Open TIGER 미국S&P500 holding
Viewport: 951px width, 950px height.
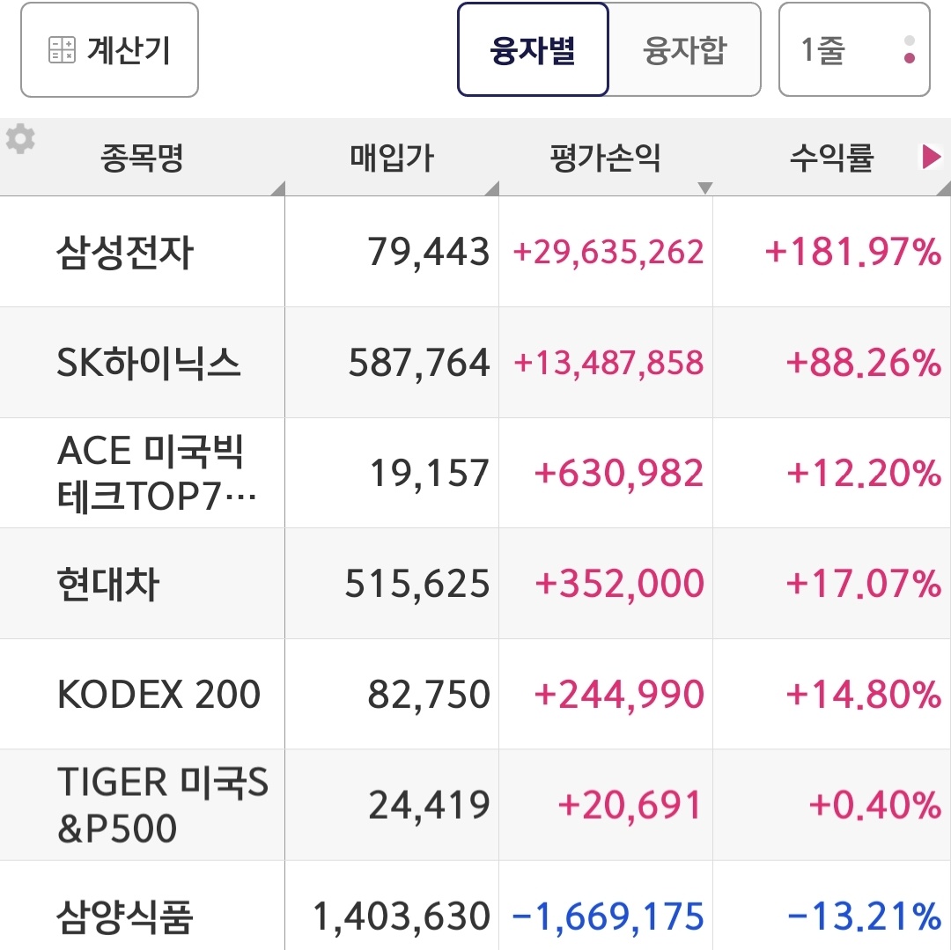coord(162,805)
